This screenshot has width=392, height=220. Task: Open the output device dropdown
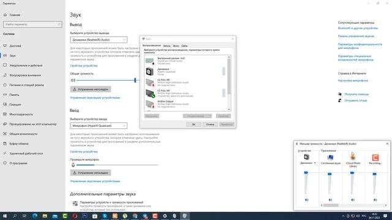point(99,40)
